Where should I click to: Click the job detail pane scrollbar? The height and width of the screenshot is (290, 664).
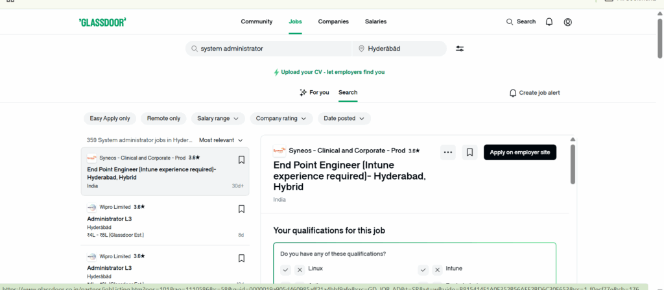click(x=573, y=164)
